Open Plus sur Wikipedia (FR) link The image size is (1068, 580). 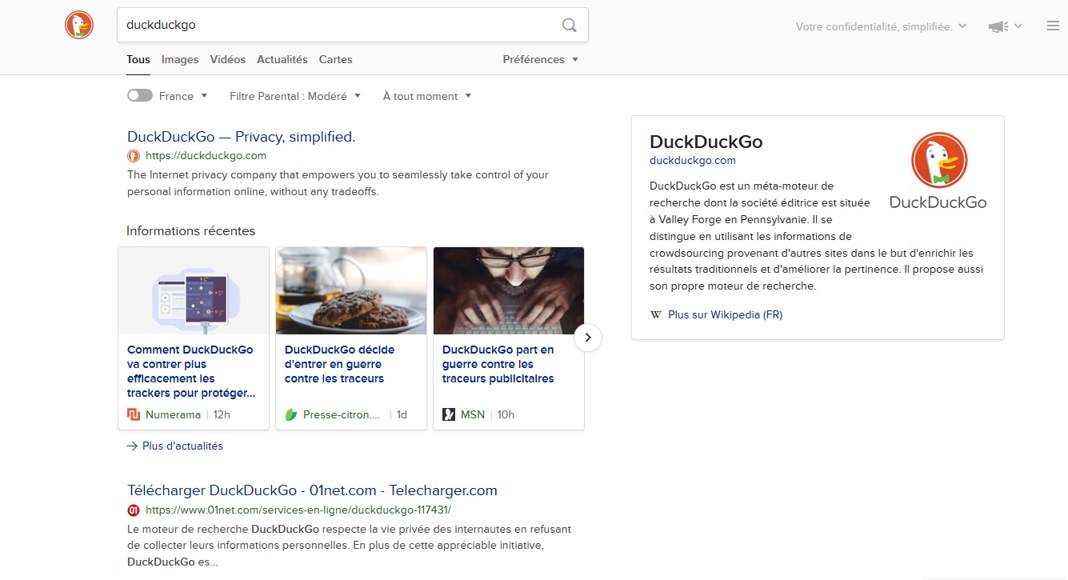tap(725, 315)
